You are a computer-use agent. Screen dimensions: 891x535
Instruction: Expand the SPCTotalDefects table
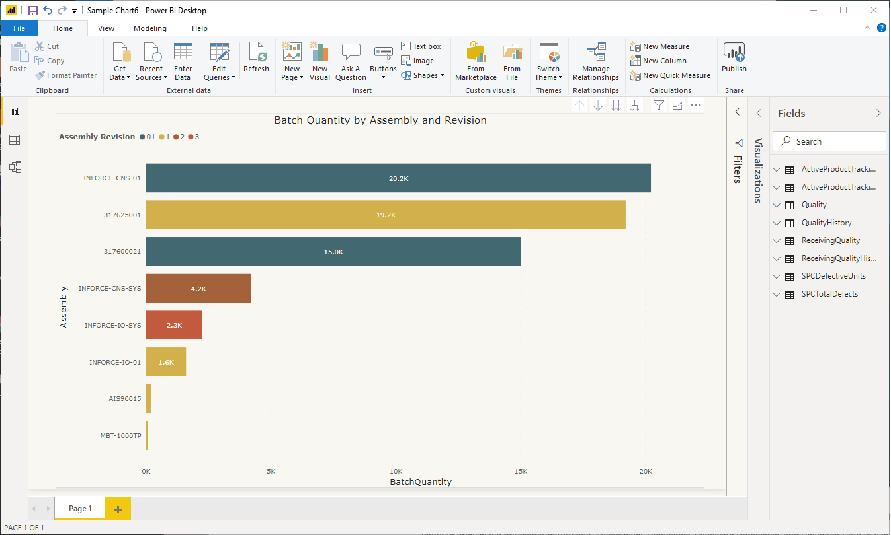[777, 294]
